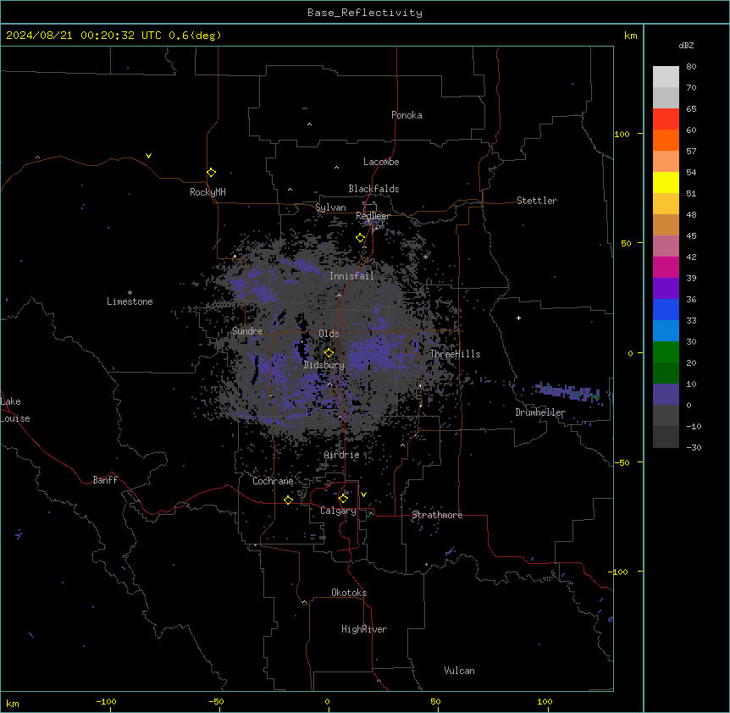Select the Didsbury label
The image size is (730, 713).
tap(324, 365)
